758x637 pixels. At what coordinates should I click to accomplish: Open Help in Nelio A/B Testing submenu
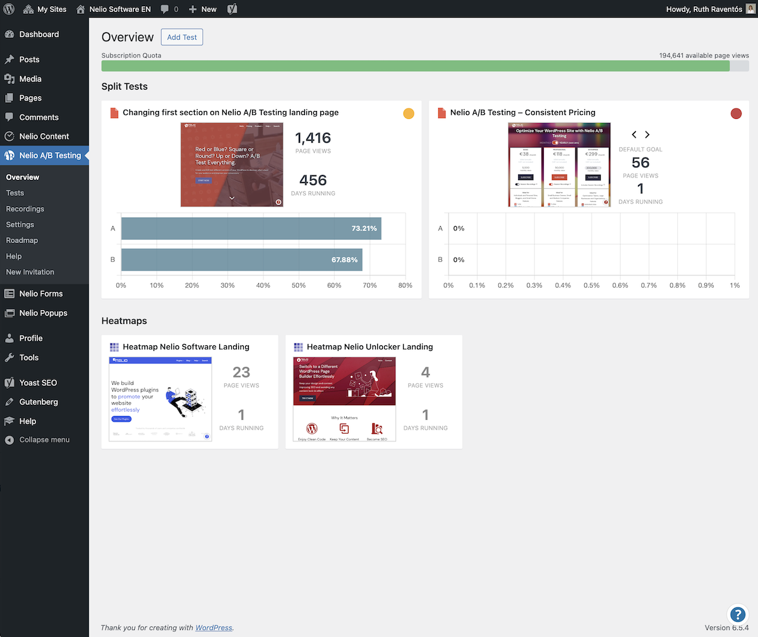tap(14, 256)
